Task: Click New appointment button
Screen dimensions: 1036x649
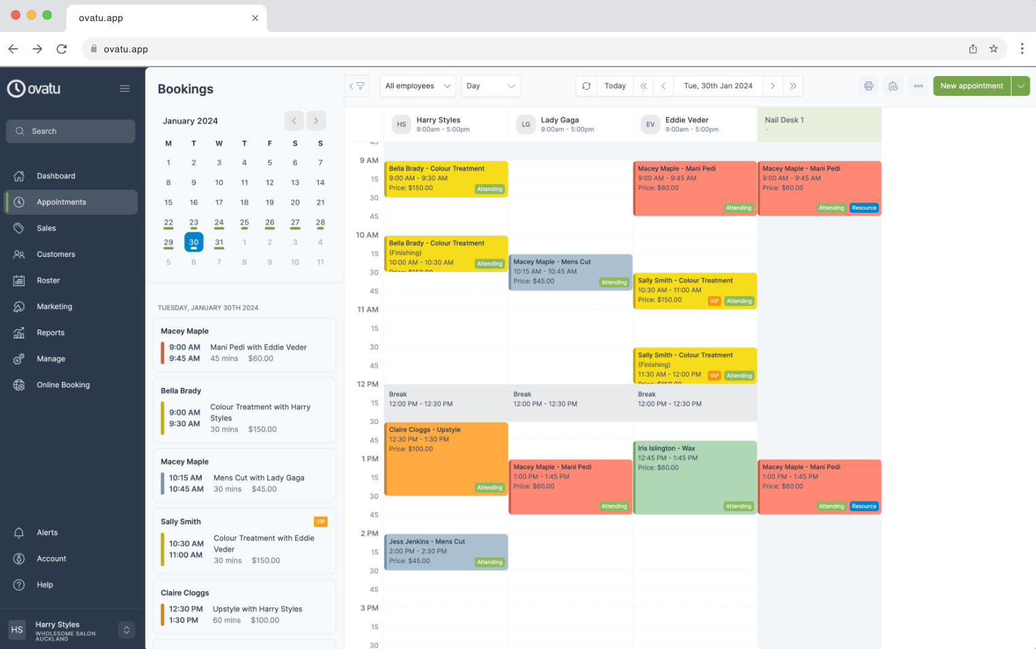Action: (972, 86)
